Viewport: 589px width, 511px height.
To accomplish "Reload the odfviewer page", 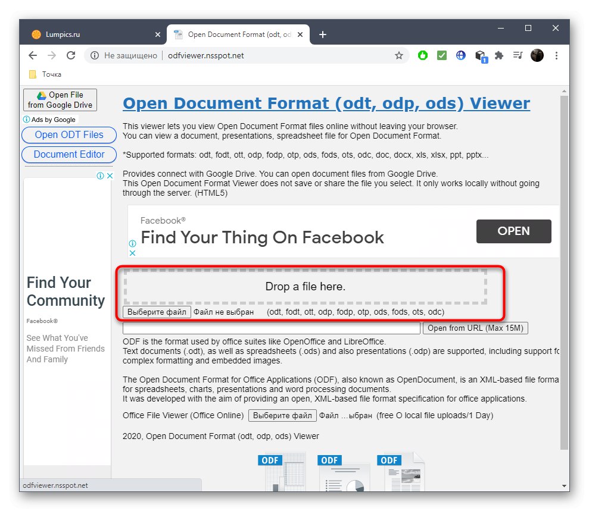I will [x=71, y=55].
